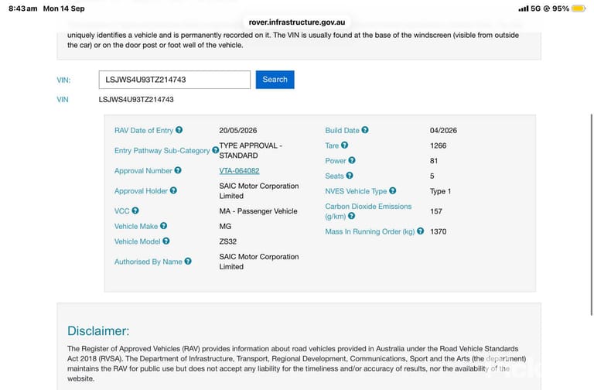Open help icon beside Vehicle Model
Image resolution: width=594 pixels, height=390 pixels.
coord(166,241)
